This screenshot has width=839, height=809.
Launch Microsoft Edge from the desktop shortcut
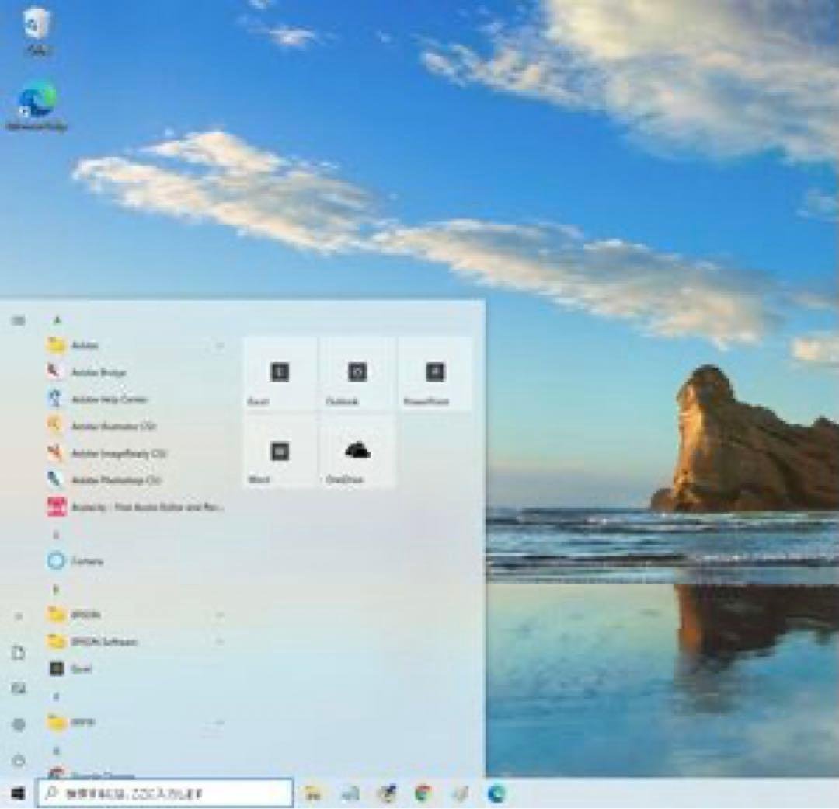(x=37, y=107)
